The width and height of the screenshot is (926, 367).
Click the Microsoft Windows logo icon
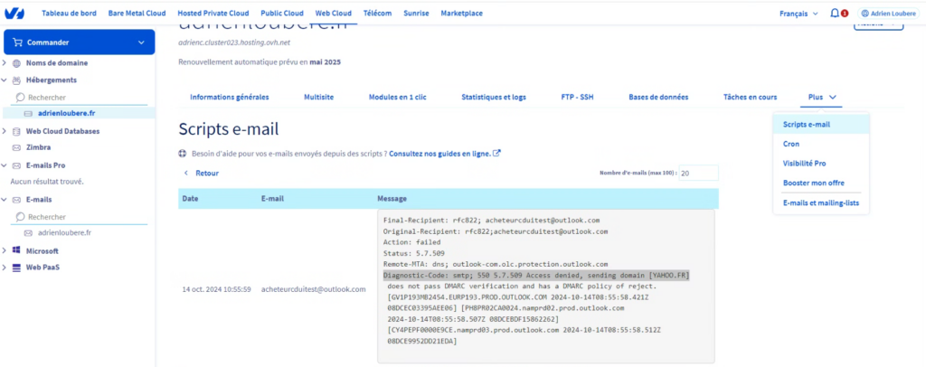(x=16, y=250)
